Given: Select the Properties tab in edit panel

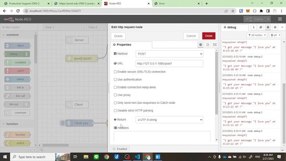Looking at the screenshot, I should tap(131, 45).
